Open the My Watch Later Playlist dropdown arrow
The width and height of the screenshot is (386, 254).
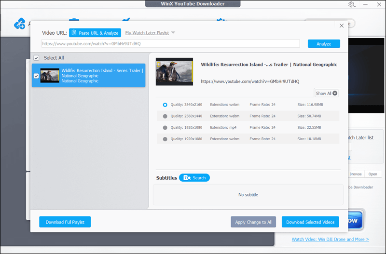[173, 33]
